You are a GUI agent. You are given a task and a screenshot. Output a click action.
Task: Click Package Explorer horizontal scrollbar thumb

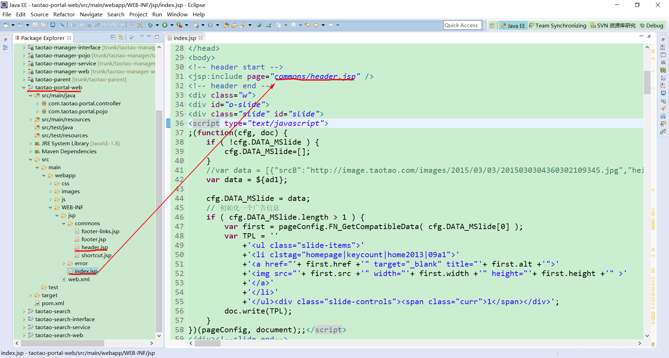[62, 343]
